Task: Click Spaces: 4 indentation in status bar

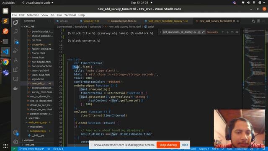Action: pos(204,149)
